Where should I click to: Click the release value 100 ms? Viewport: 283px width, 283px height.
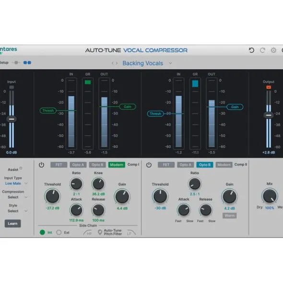click(x=98, y=220)
